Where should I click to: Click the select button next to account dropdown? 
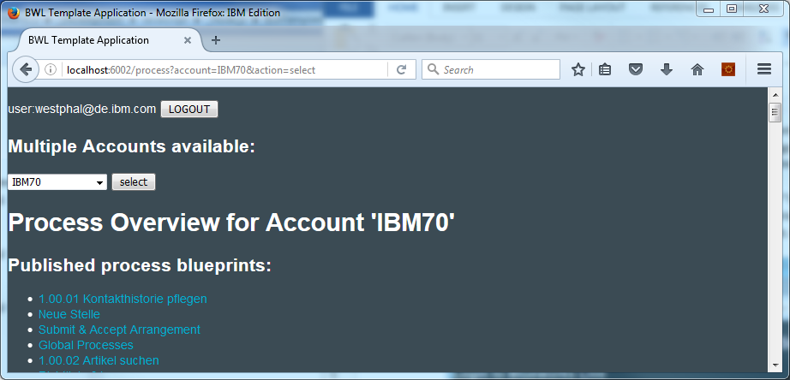(134, 182)
